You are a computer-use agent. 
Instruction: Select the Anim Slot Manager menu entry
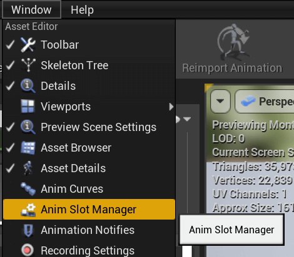coord(89,210)
